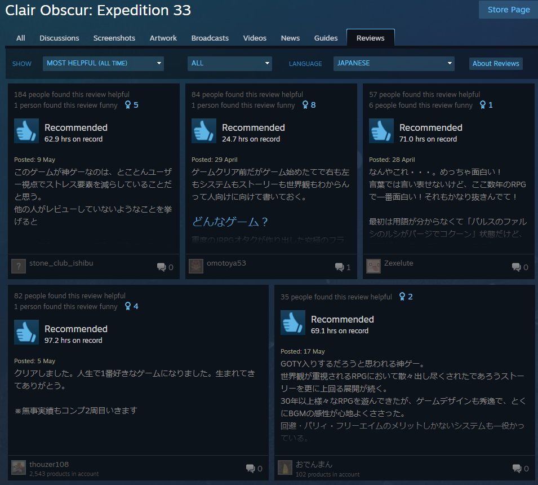Click '35 people found this review helpful'
The height and width of the screenshot is (485, 538).
point(336,297)
